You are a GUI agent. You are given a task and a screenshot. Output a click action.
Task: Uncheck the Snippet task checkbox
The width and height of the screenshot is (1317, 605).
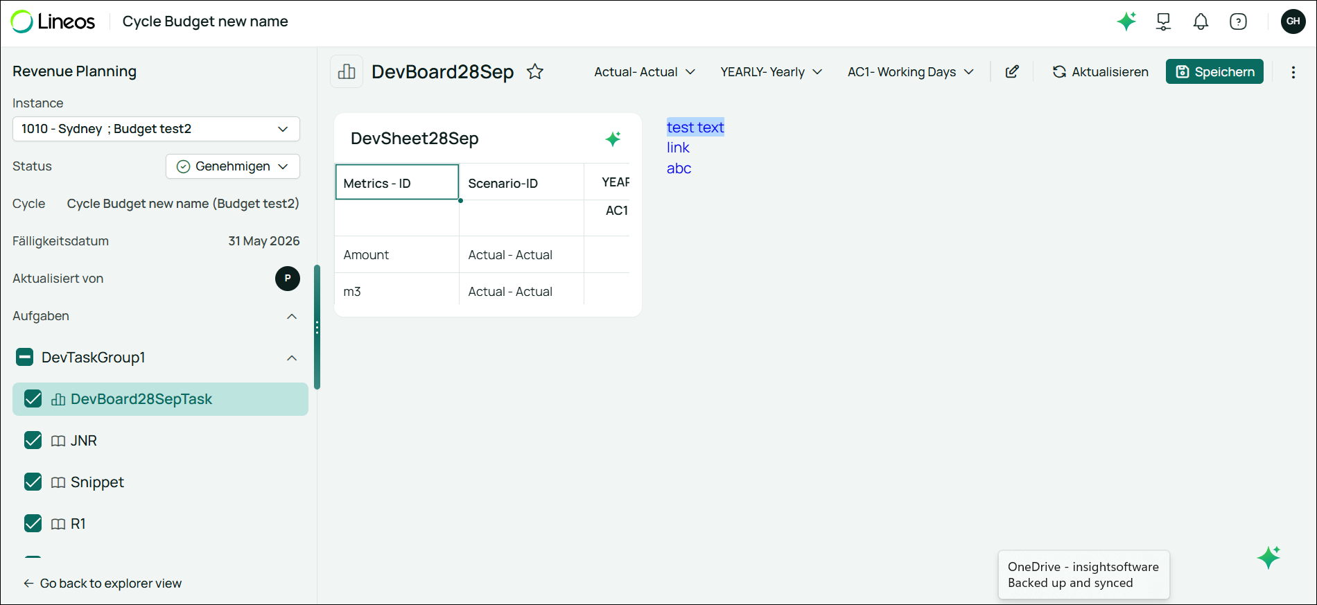coord(33,482)
